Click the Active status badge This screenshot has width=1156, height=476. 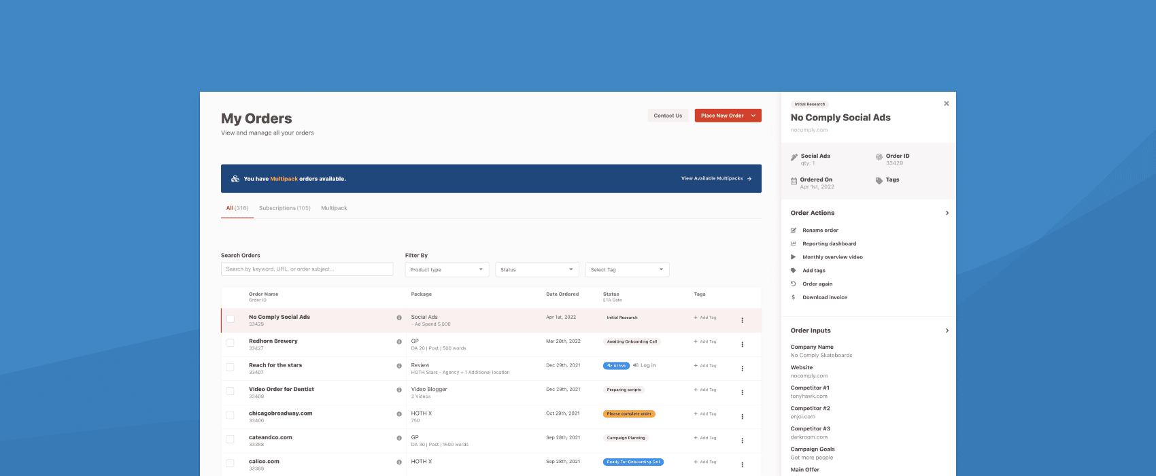point(616,366)
